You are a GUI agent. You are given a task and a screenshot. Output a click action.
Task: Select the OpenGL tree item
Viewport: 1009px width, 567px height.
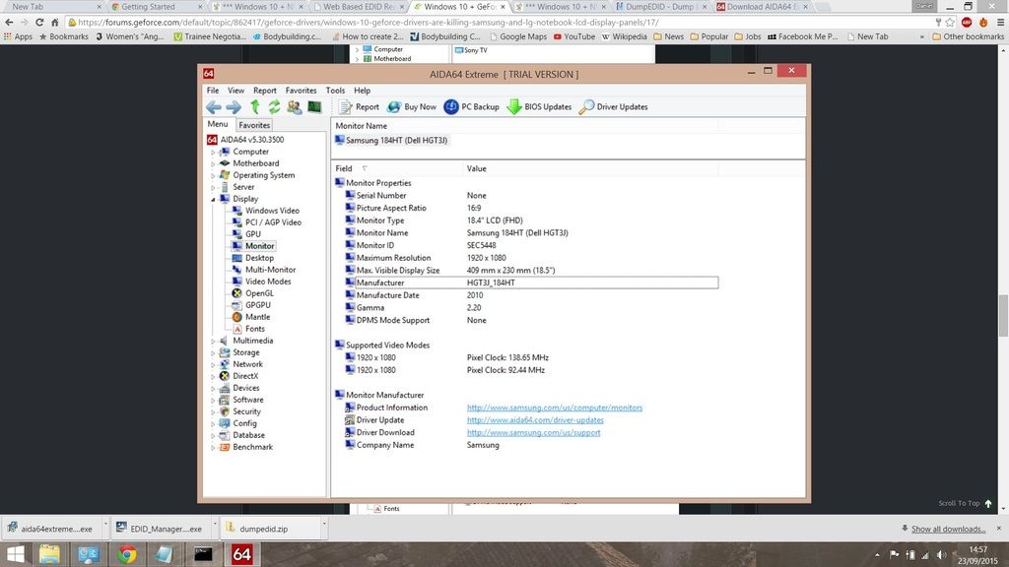coord(259,293)
